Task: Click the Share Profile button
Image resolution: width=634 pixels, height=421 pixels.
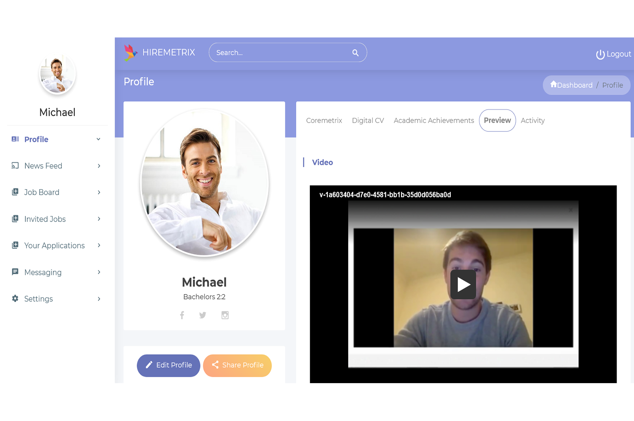Action: pyautogui.click(x=237, y=365)
